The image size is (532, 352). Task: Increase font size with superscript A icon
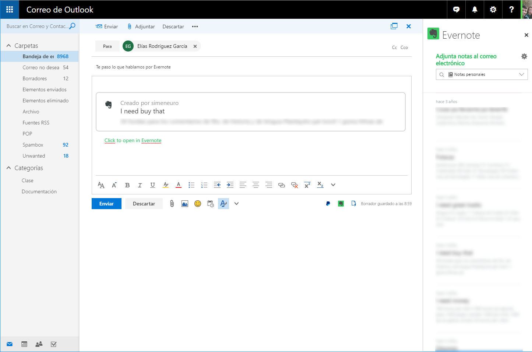[114, 185]
